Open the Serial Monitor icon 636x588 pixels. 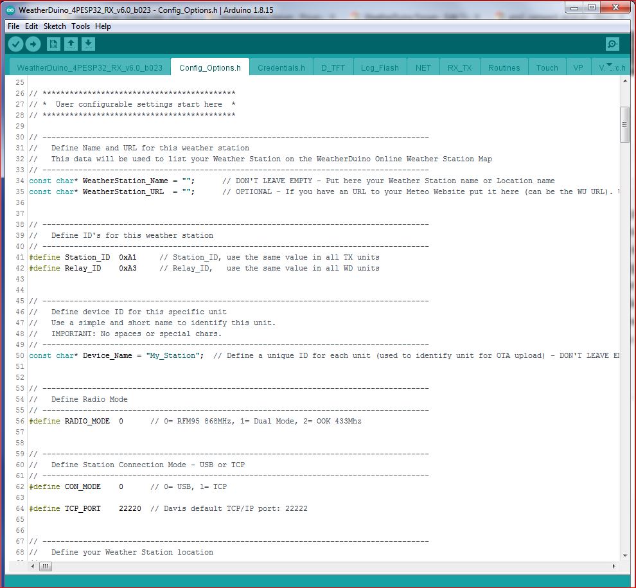point(612,44)
